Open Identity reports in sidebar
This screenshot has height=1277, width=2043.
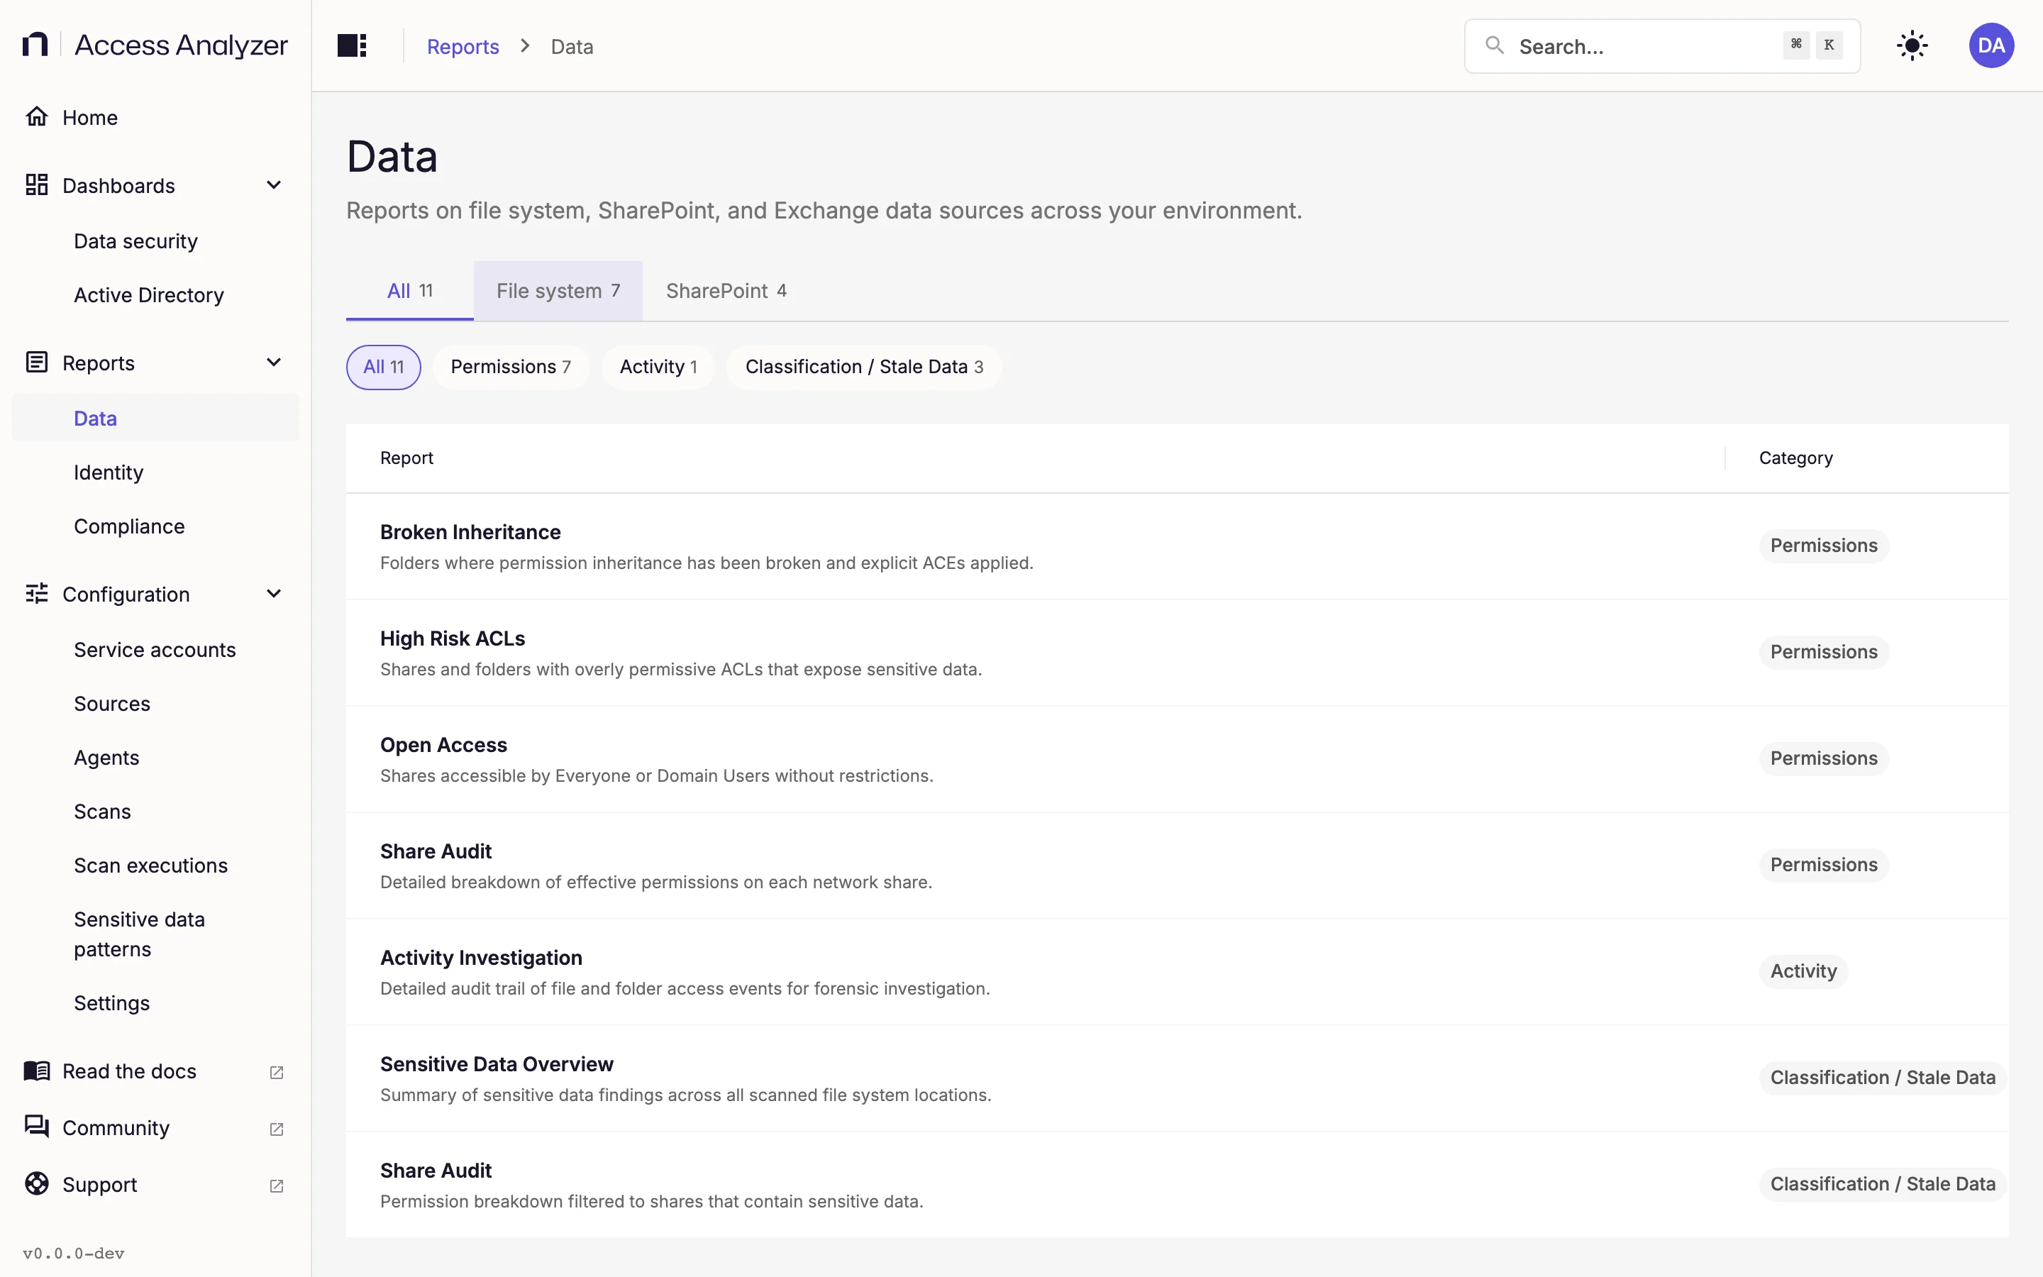(155, 472)
